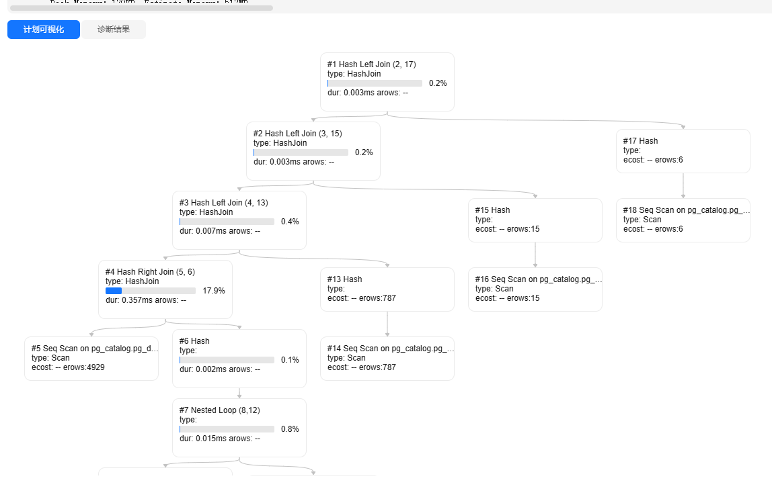Select the #6 Hash node
Image resolution: width=772 pixels, height=501 pixels.
[x=239, y=358]
